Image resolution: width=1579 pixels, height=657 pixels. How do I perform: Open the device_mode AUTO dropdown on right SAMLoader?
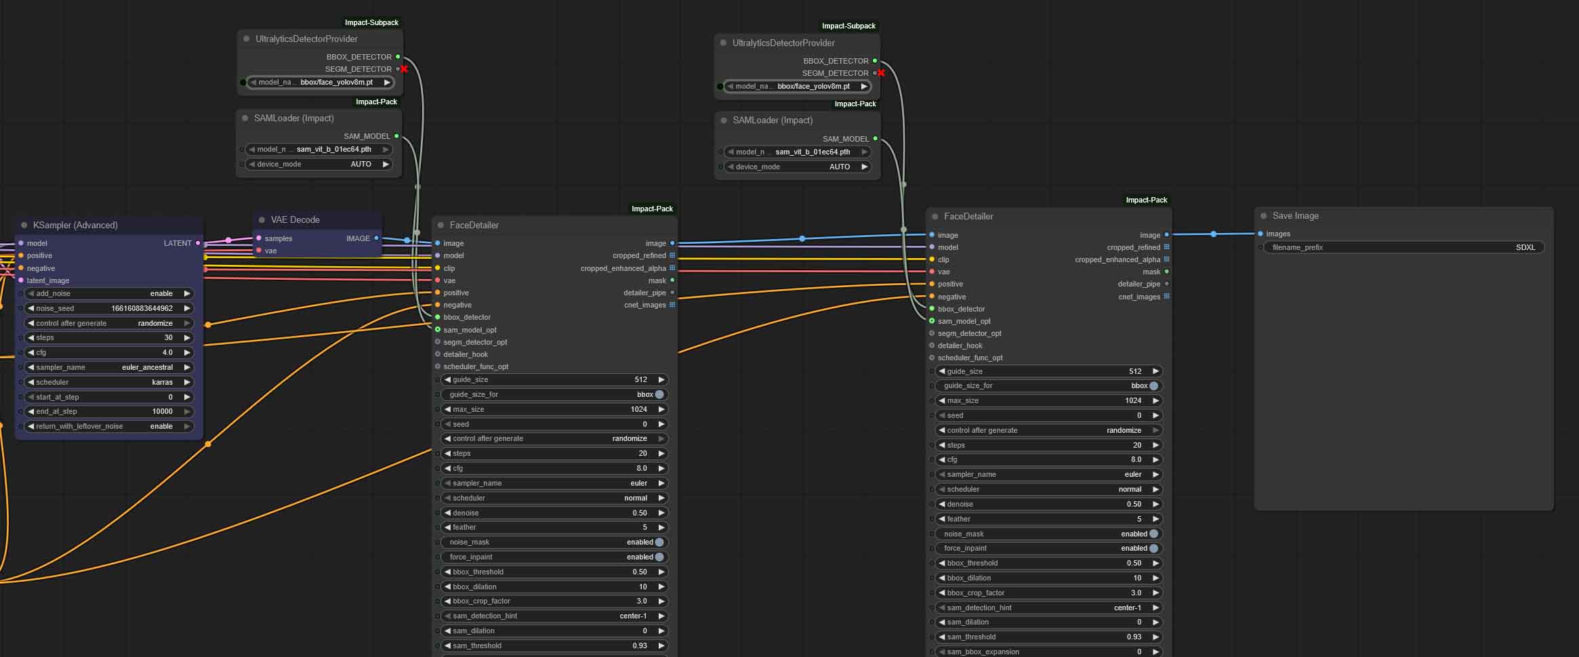pos(797,167)
